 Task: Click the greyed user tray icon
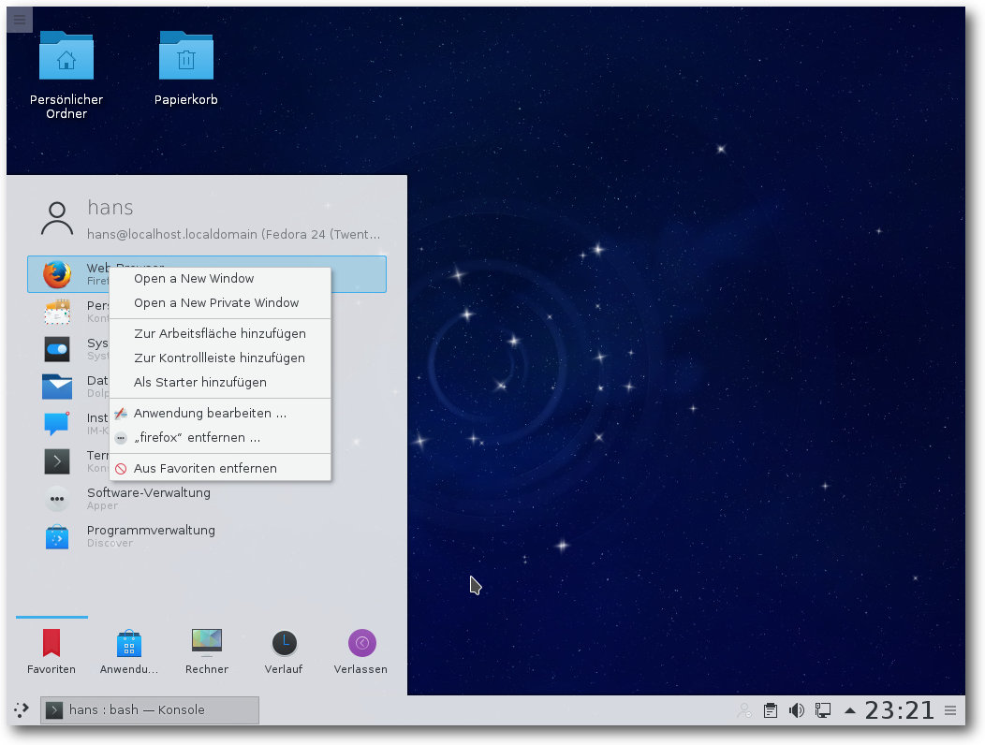744,710
